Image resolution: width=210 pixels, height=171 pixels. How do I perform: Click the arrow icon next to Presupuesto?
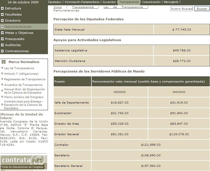coord(2,39)
